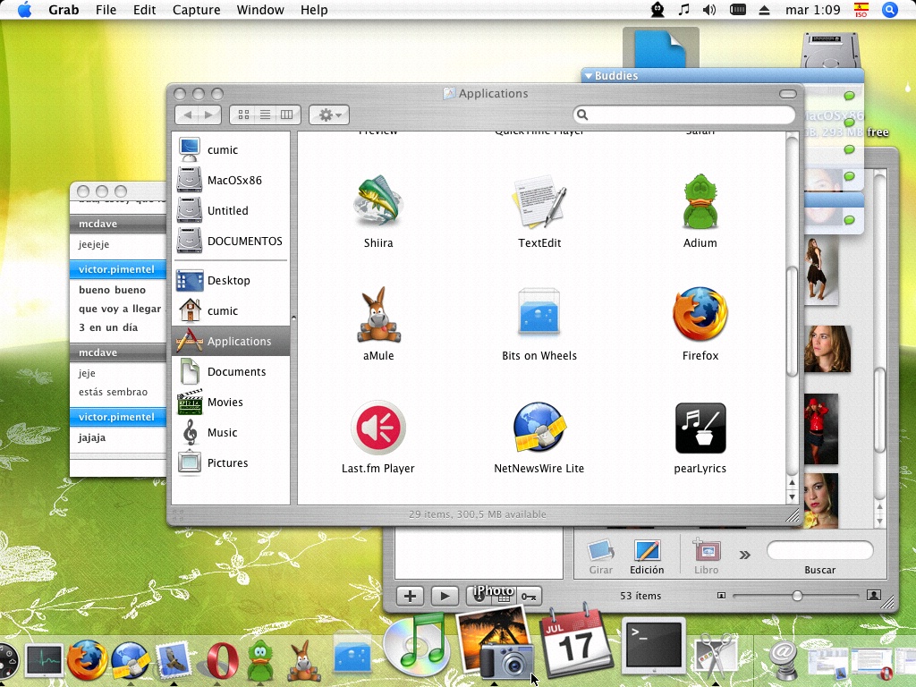The image size is (916, 687).
Task: Select the pearLyrics application icon
Action: [700, 428]
